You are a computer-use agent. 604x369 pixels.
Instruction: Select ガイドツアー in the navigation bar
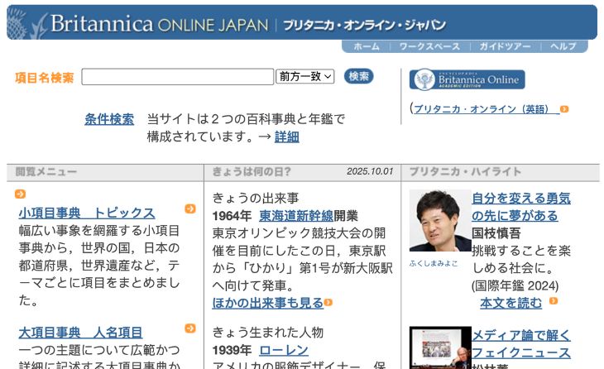[x=504, y=46]
